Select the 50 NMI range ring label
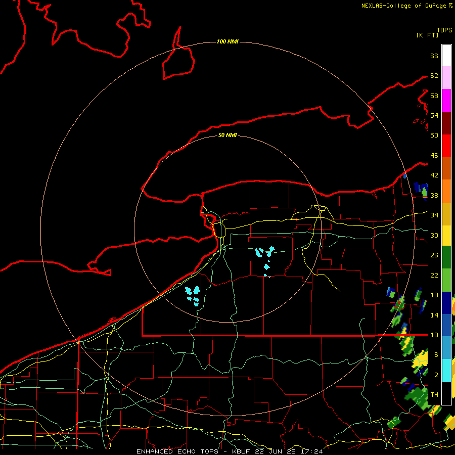Image resolution: width=455 pixels, height=455 pixels. 227,135
